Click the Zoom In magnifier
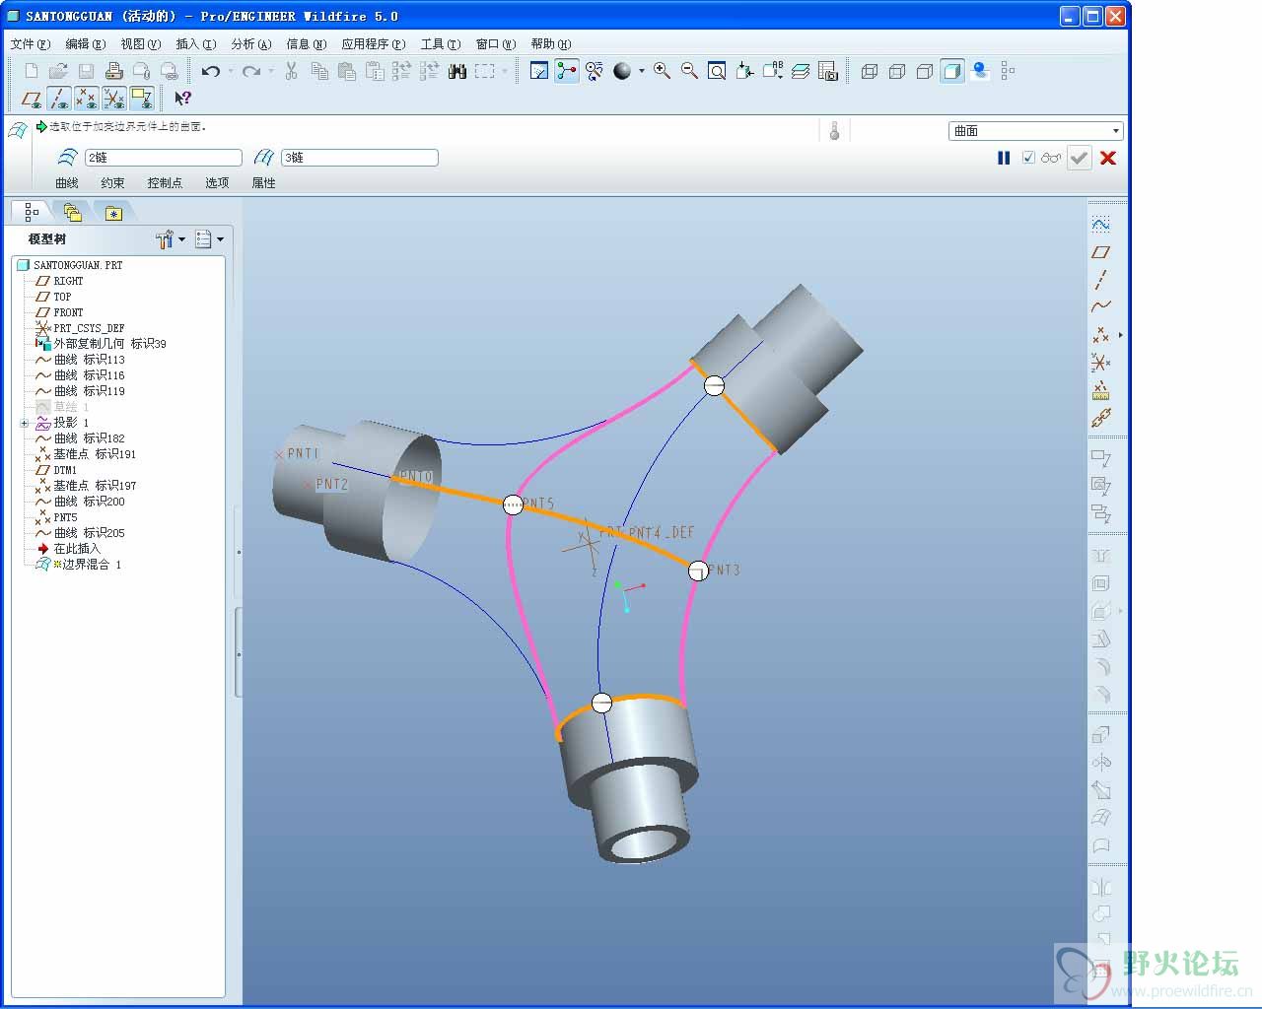This screenshot has height=1009, width=1262. click(x=662, y=71)
